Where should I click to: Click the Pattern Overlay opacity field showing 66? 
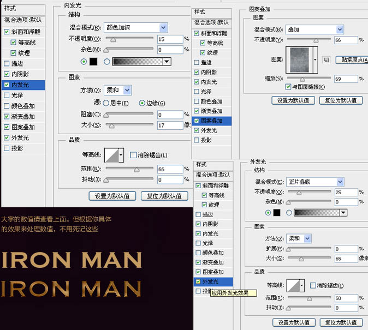346,40
